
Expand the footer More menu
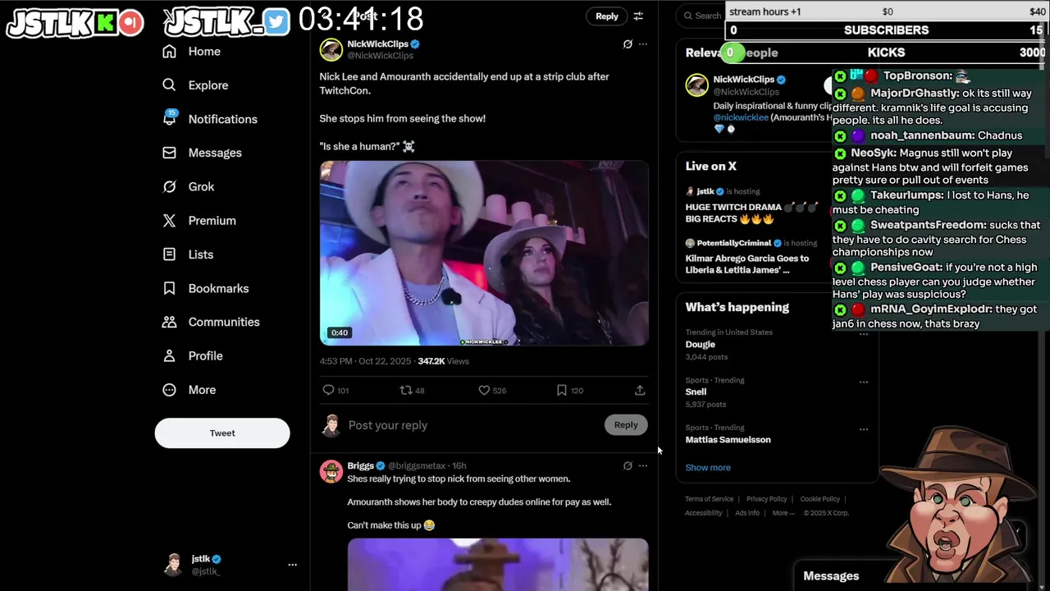tap(783, 513)
